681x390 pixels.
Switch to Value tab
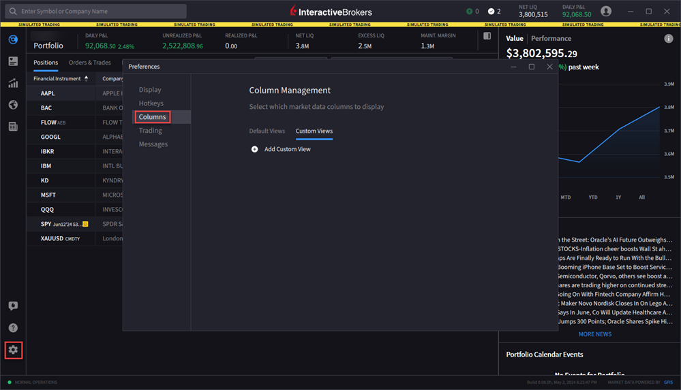click(515, 39)
